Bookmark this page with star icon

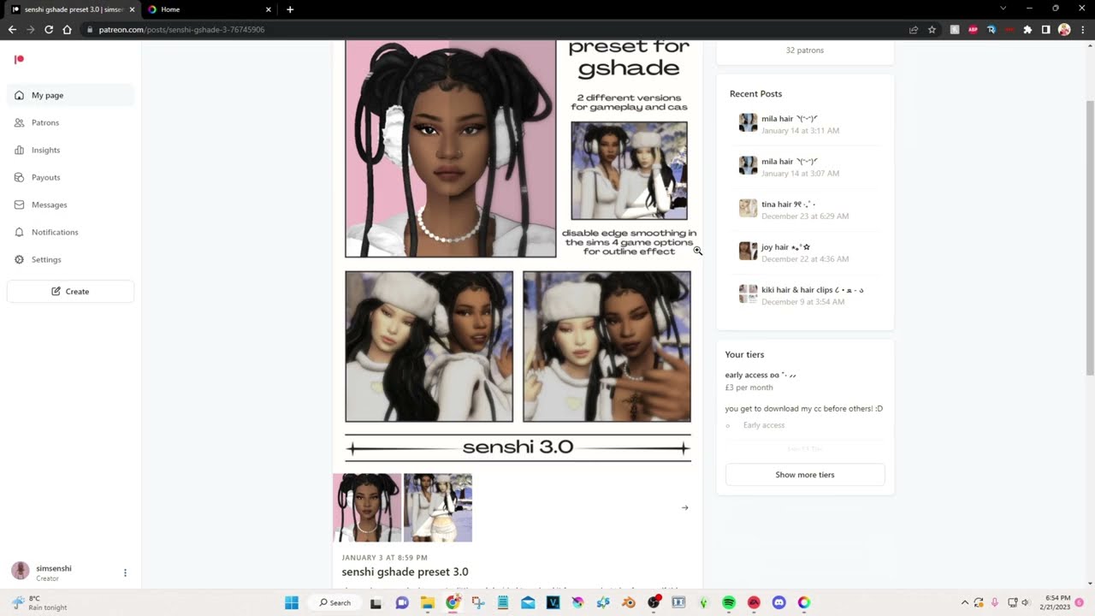[932, 29]
